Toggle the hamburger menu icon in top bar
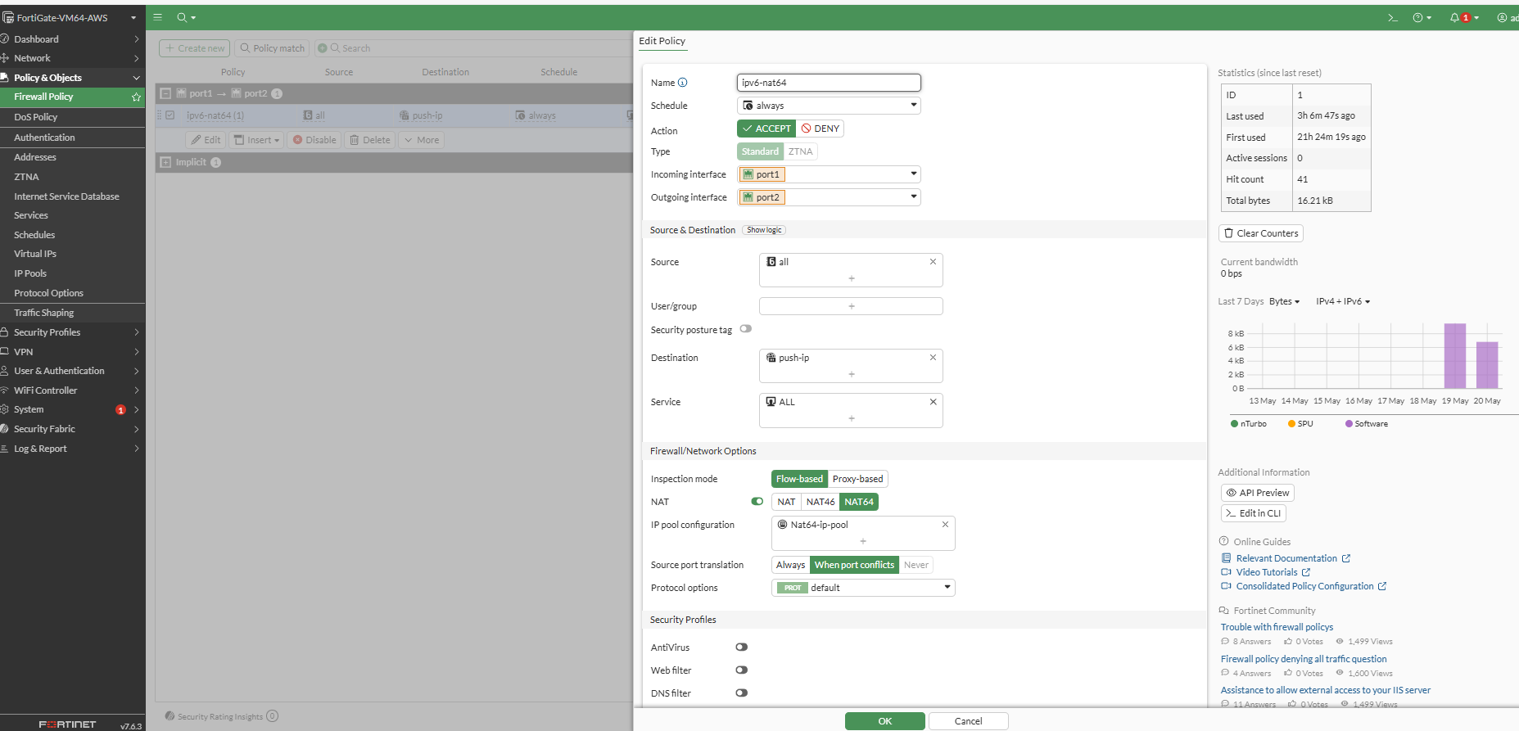Viewport: 1519px width, 731px height. tap(158, 17)
